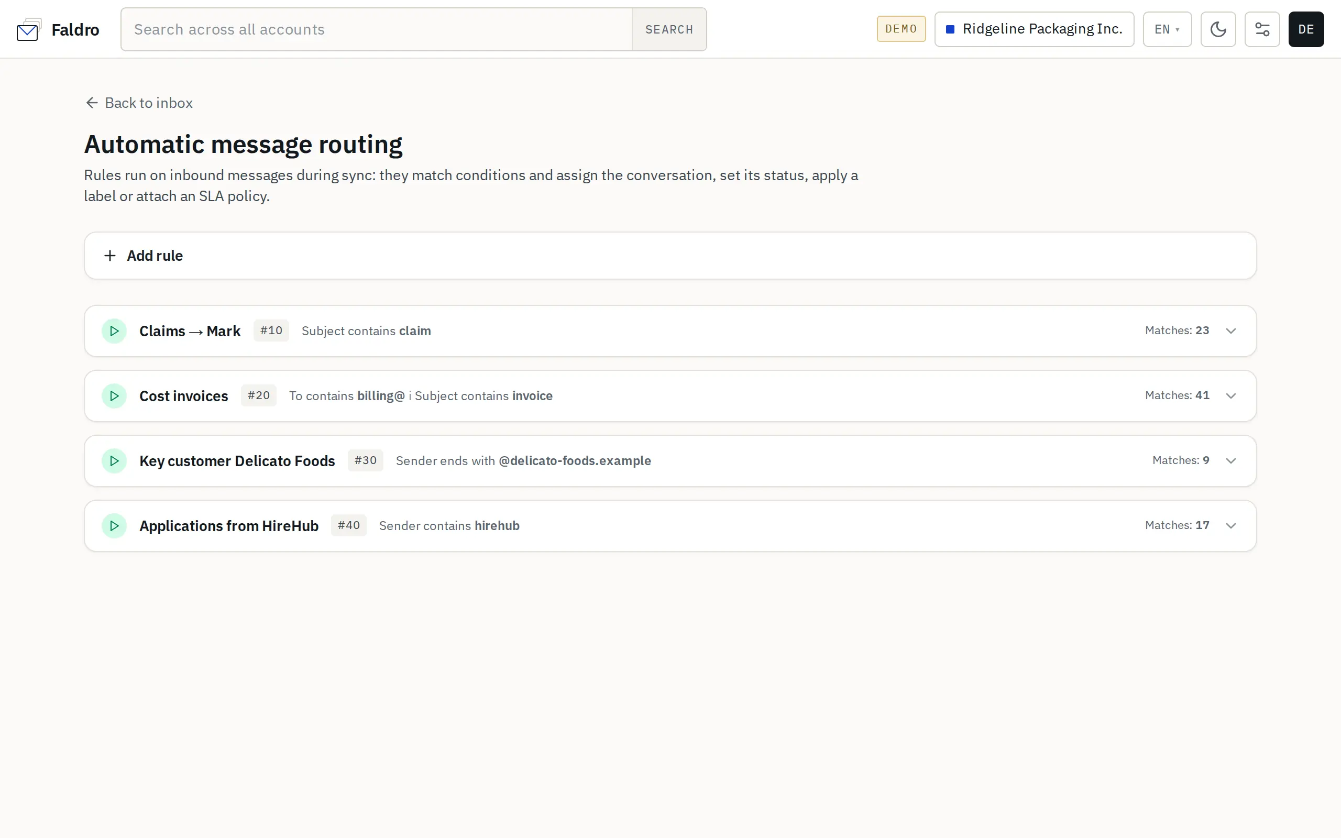Click the Faldro envelope logo icon
This screenshot has width=1341, height=838.
28,30
